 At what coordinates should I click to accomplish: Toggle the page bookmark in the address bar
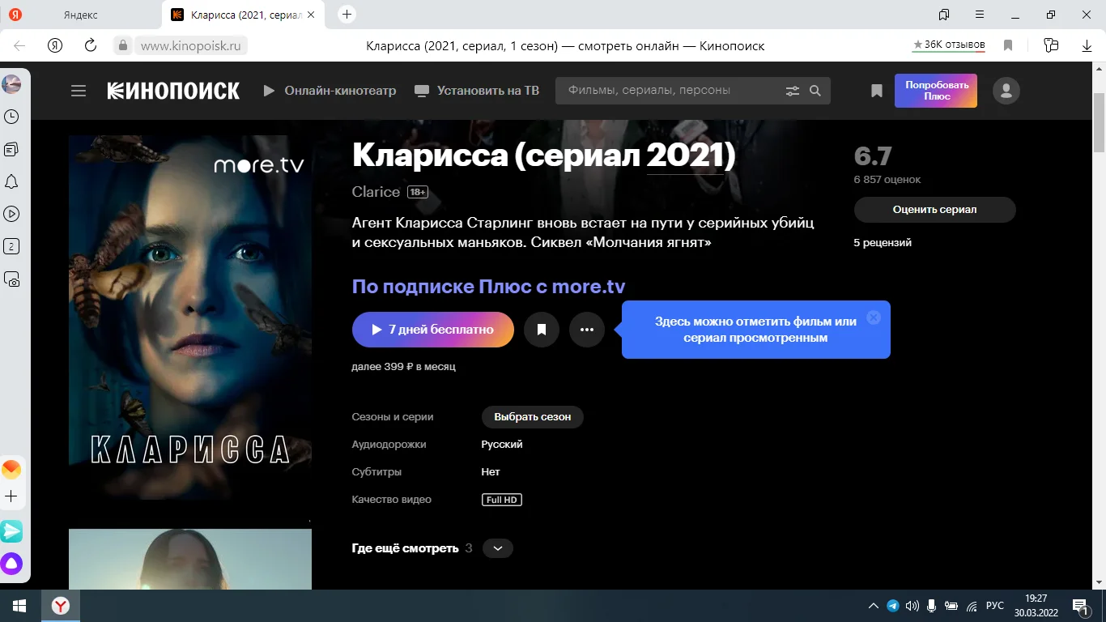click(x=1008, y=46)
